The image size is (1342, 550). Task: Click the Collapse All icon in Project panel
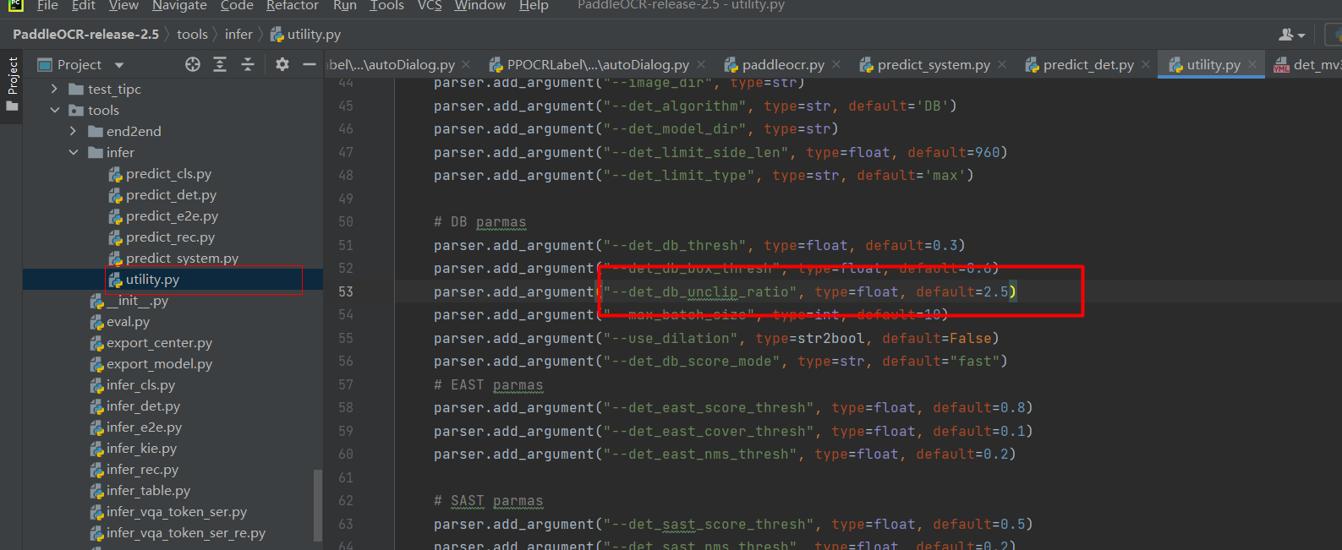tap(248, 64)
